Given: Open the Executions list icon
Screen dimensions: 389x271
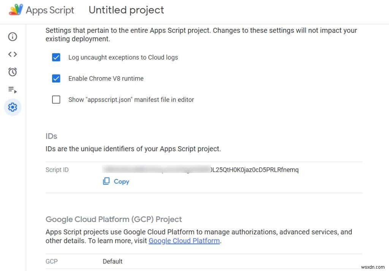Looking at the screenshot, I should tap(13, 90).
